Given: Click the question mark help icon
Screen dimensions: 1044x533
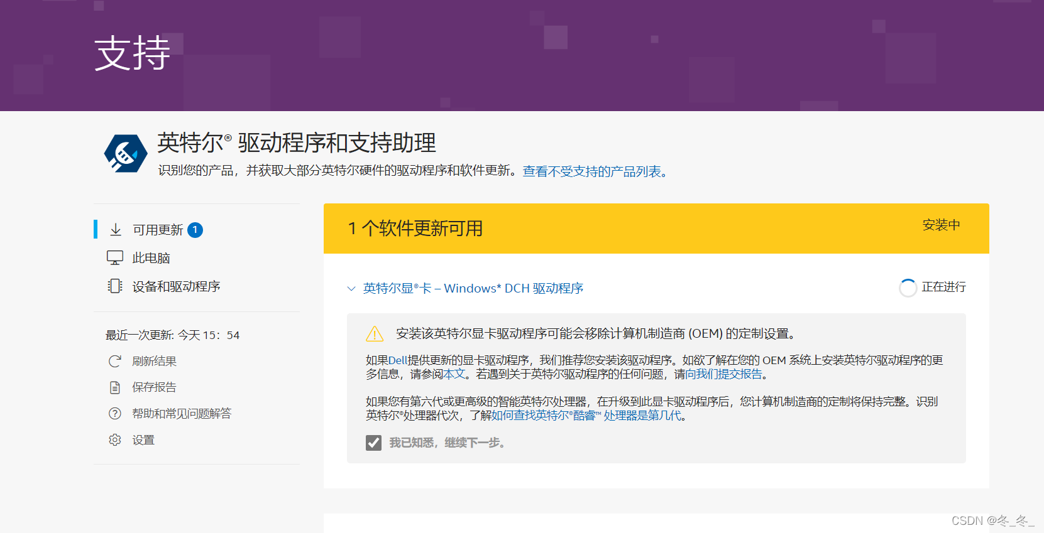Looking at the screenshot, I should pyautogui.click(x=115, y=414).
